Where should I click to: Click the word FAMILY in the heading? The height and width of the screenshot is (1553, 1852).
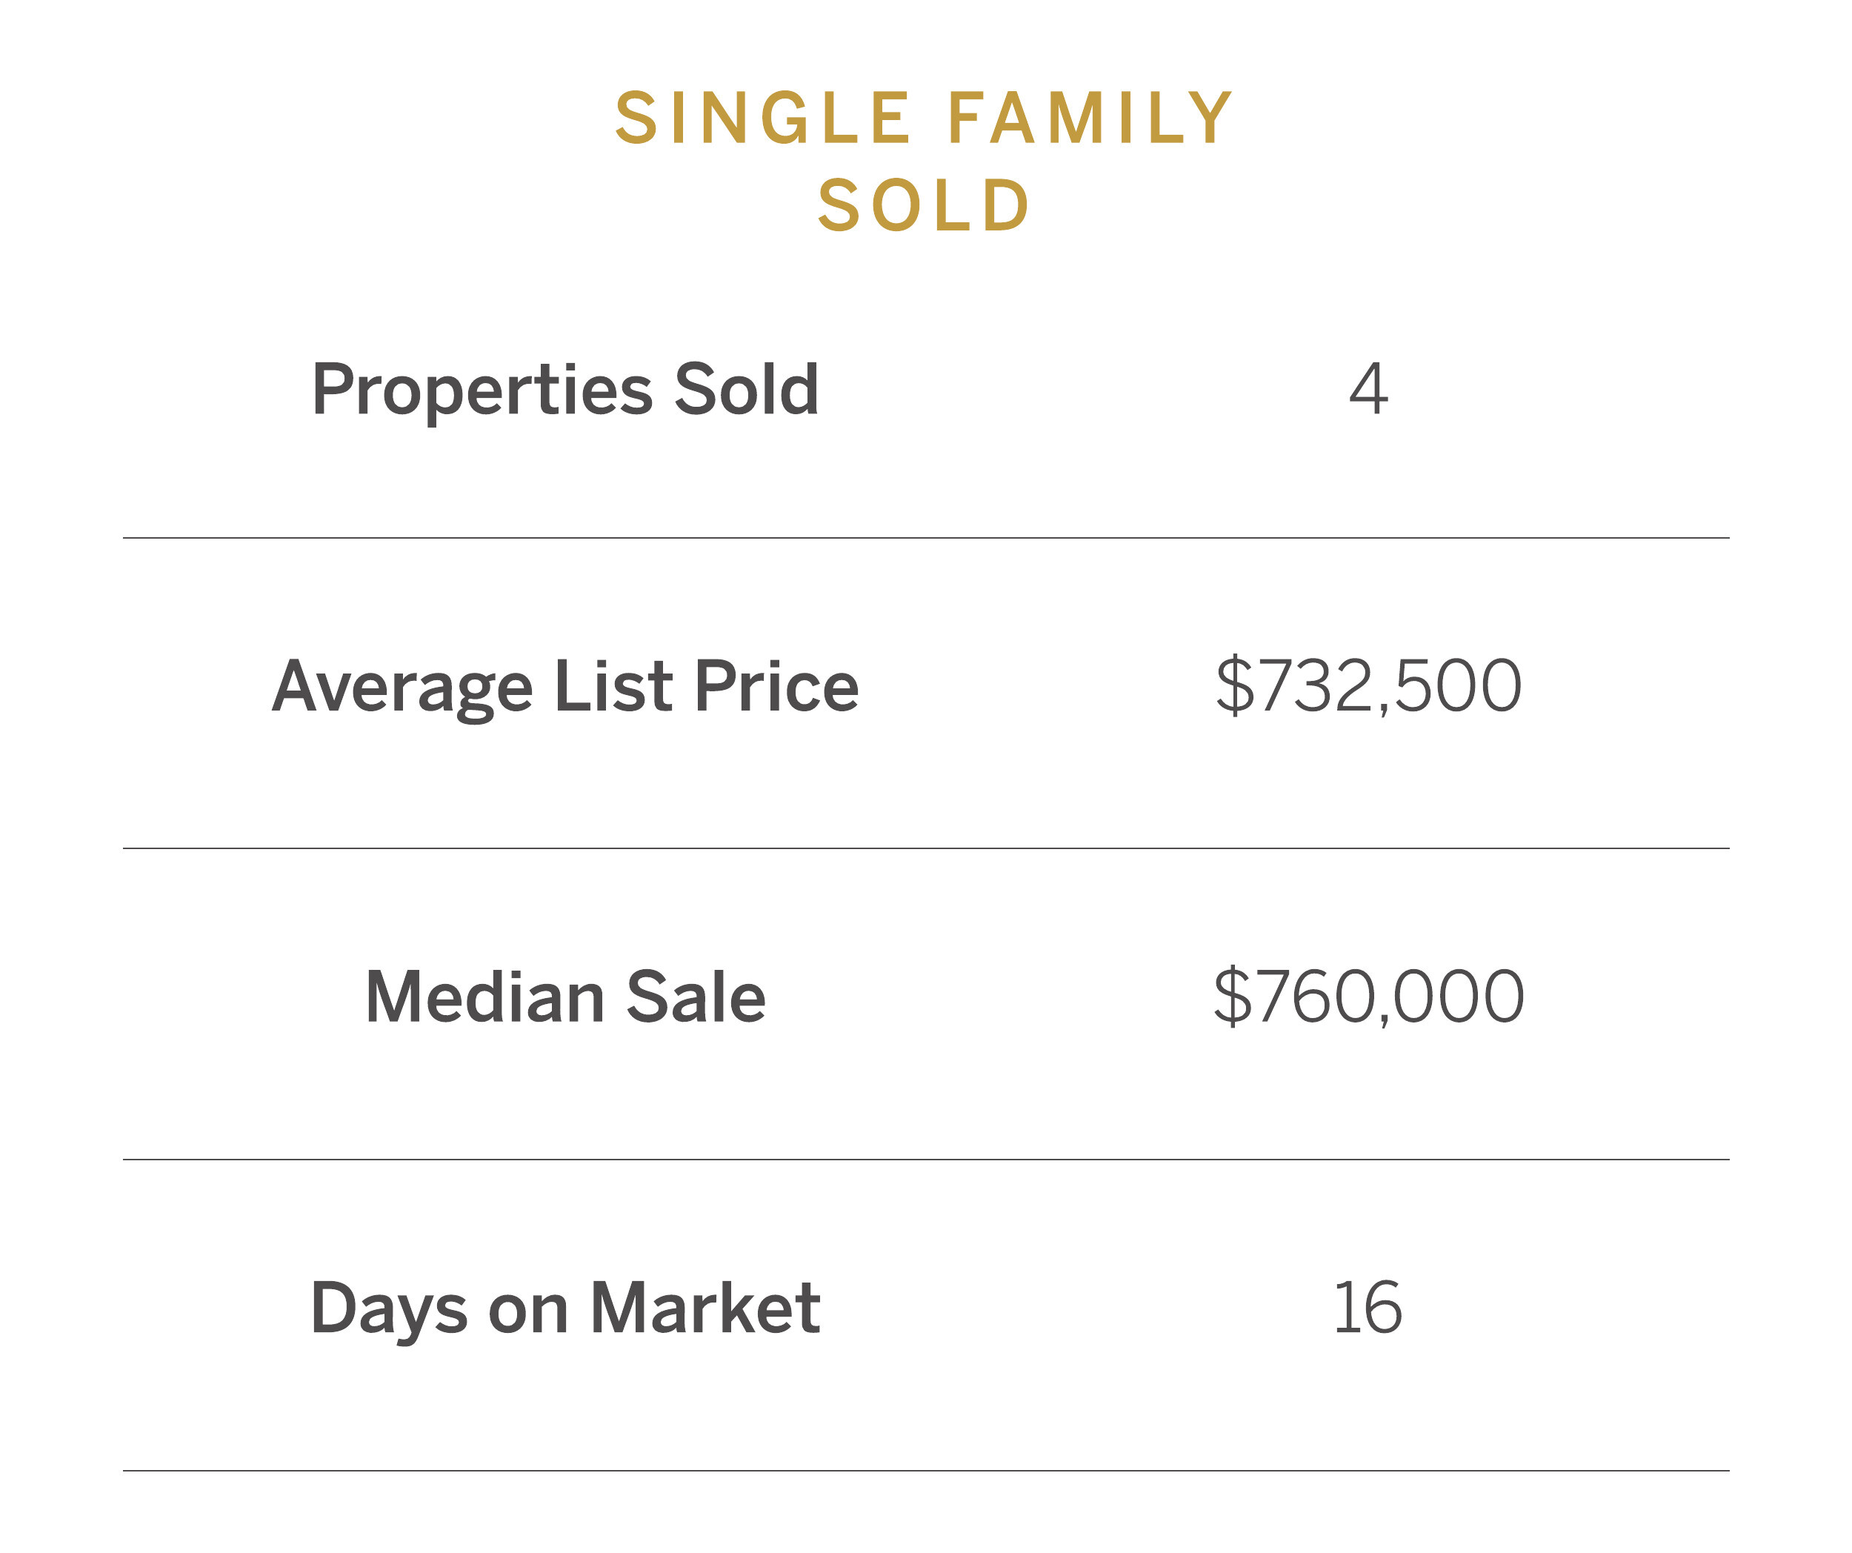coord(1090,117)
